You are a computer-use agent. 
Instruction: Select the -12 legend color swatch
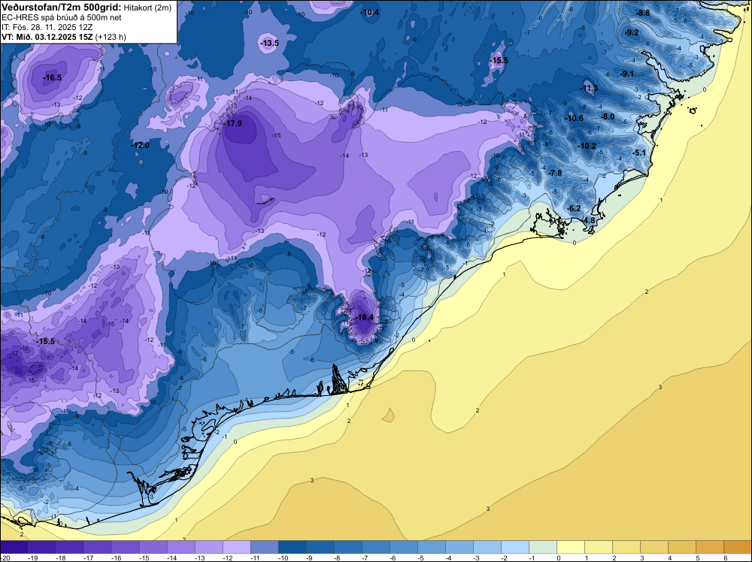236,547
